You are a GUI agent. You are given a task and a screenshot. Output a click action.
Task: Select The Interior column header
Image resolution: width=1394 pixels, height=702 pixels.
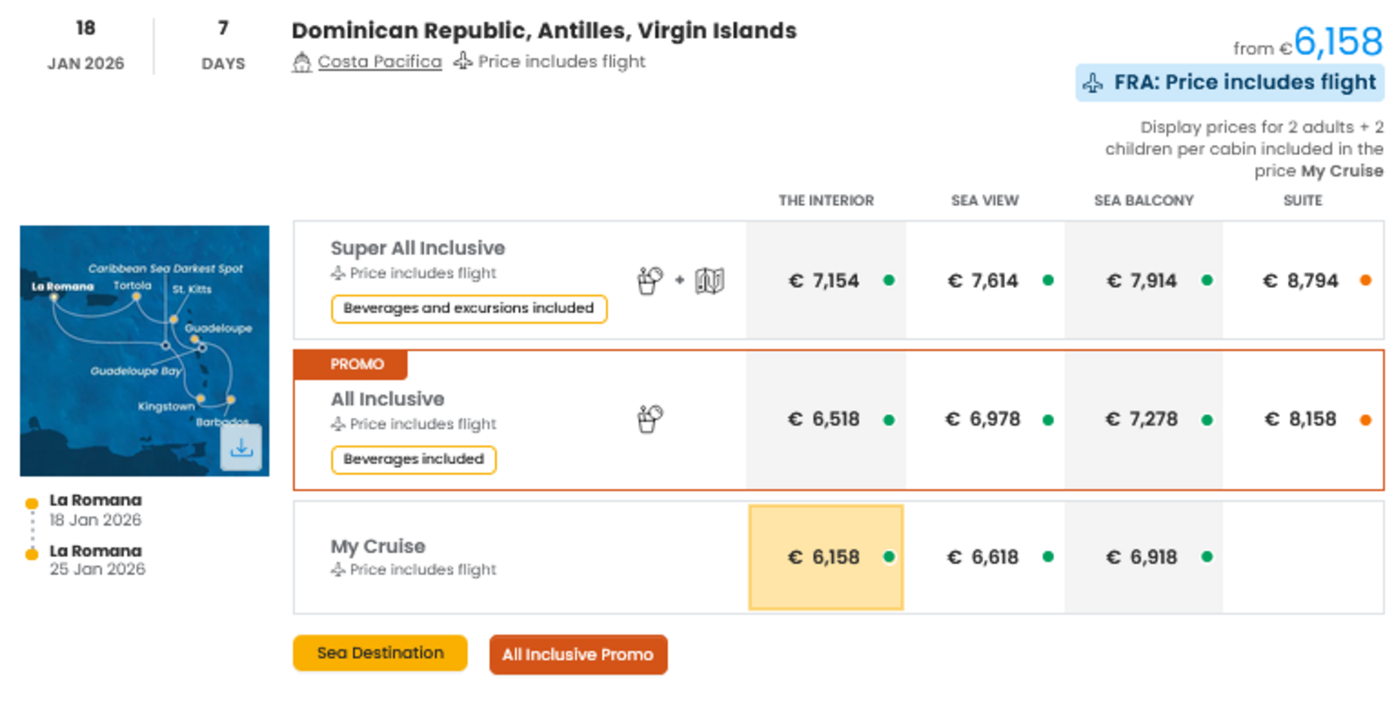[x=825, y=201]
